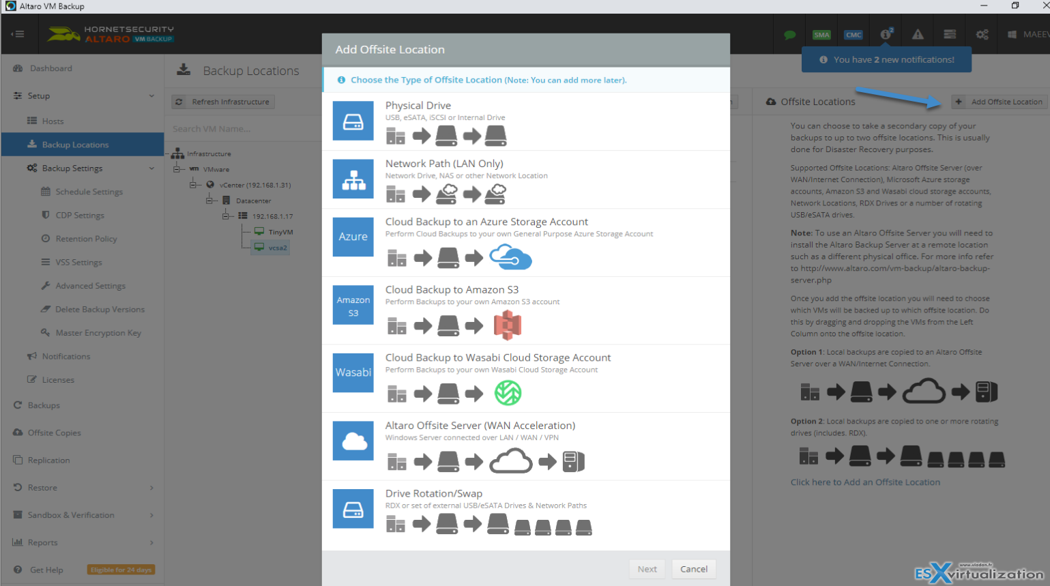Expand the Restore sidebar section
1050x586 pixels.
click(x=151, y=488)
